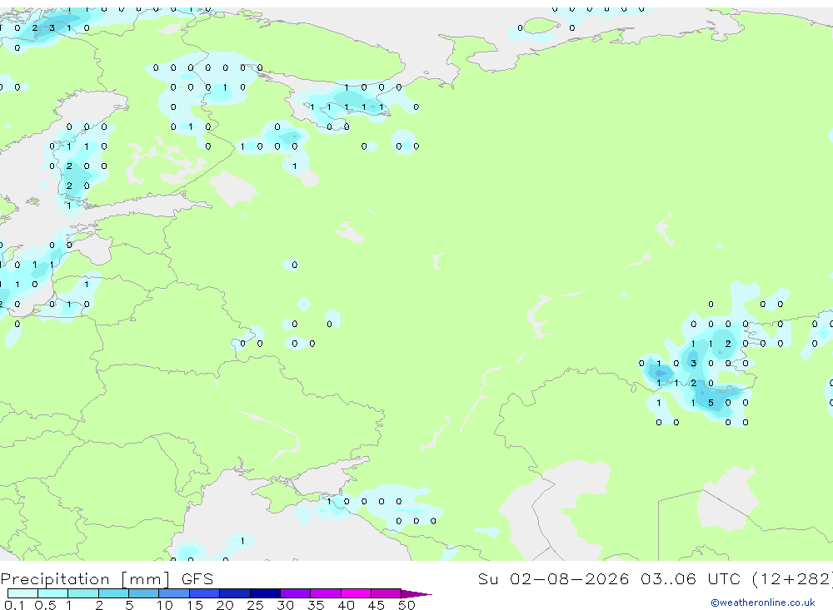The width and height of the screenshot is (833, 610).
Task: Click the above-50 arrow tip of legend
Action: pos(416,593)
